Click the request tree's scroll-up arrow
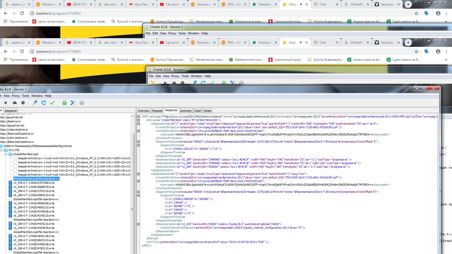 132,116
